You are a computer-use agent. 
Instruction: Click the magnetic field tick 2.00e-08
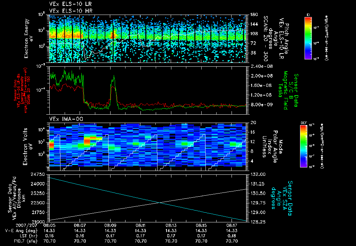(x=261, y=76)
